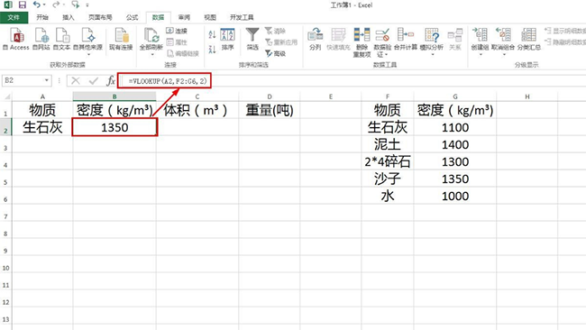The width and height of the screenshot is (586, 330).
Task: Open the customize quick access toolbar dropdown
Action: pos(87,5)
